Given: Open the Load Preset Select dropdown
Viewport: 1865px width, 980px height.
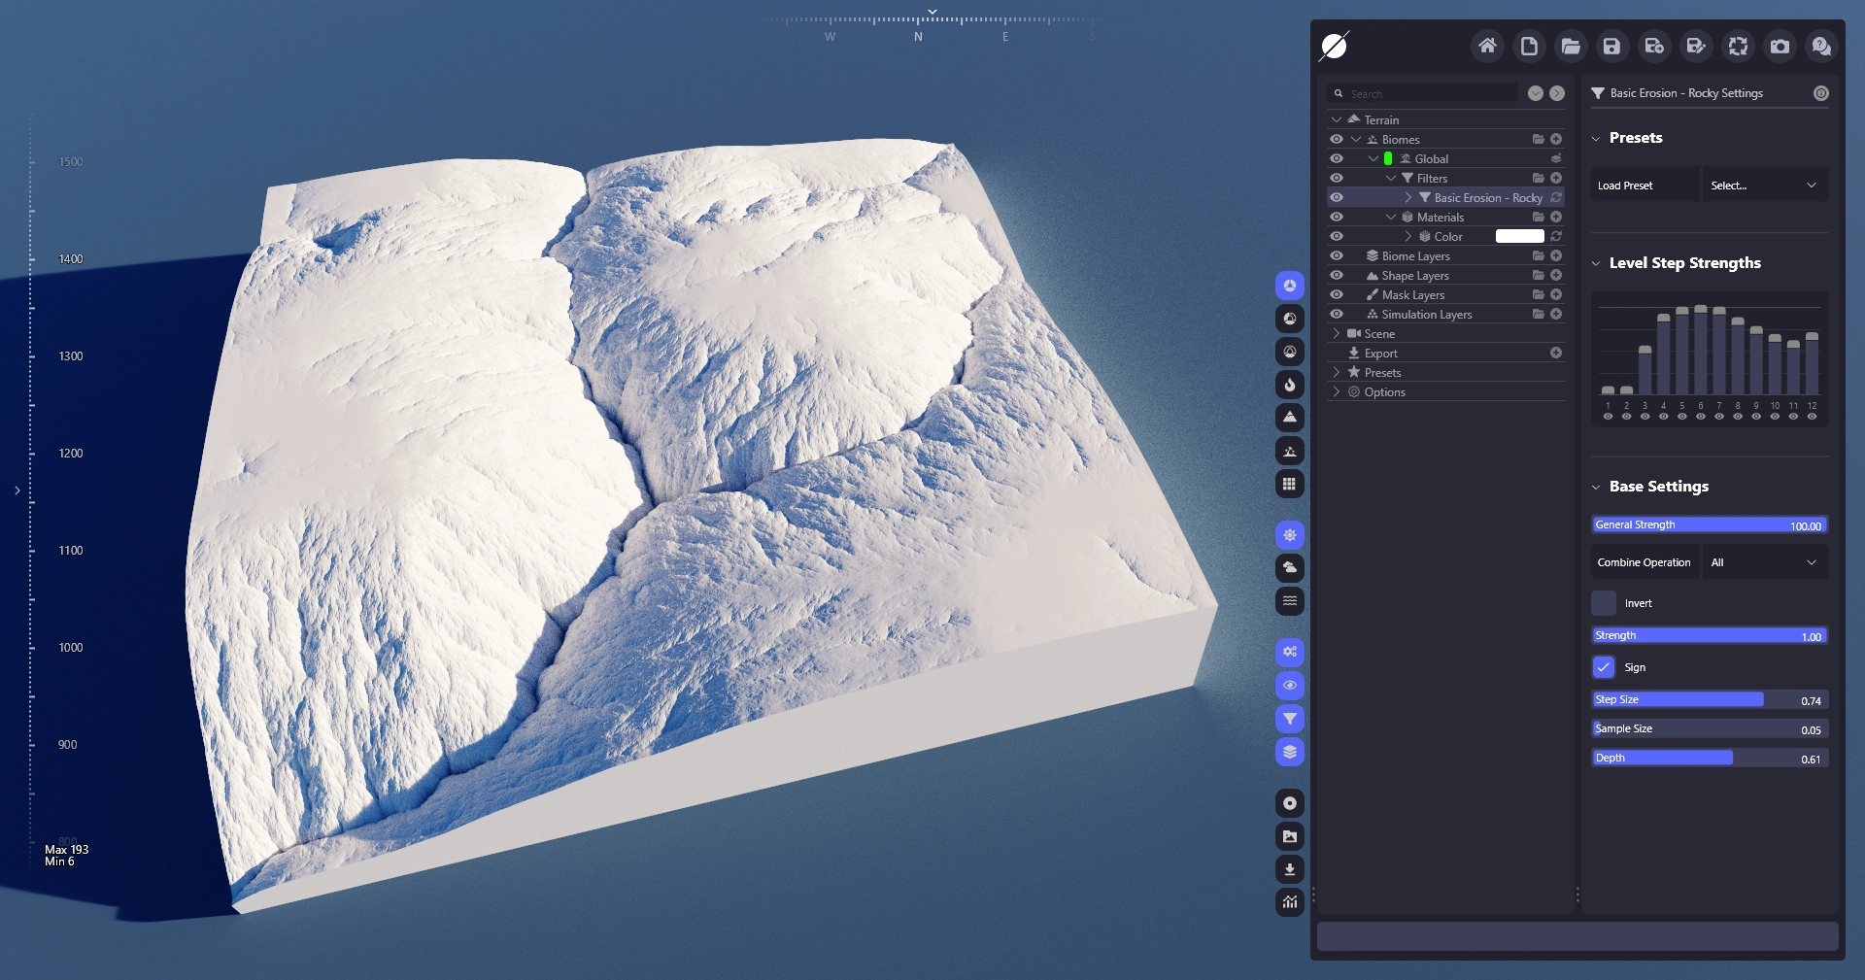Looking at the screenshot, I should coord(1764,186).
